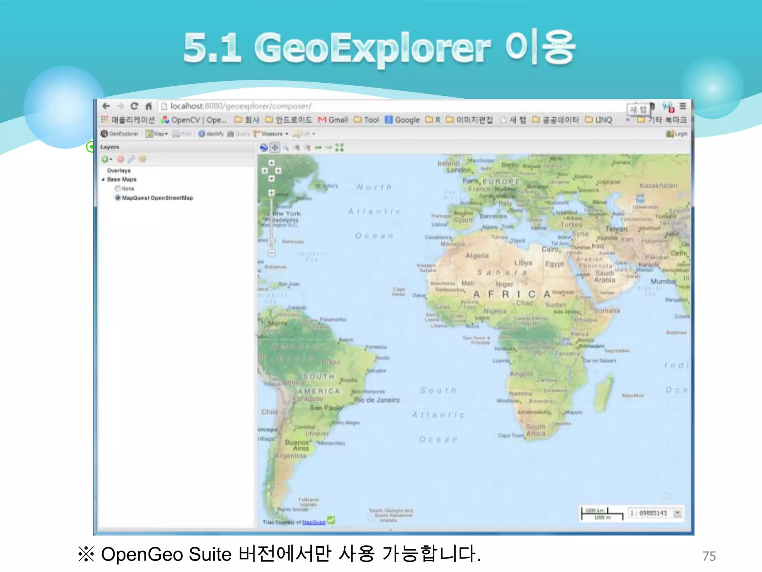Open the 안드로이드 bookmark folder
This screenshot has height=572, width=762.
point(289,120)
